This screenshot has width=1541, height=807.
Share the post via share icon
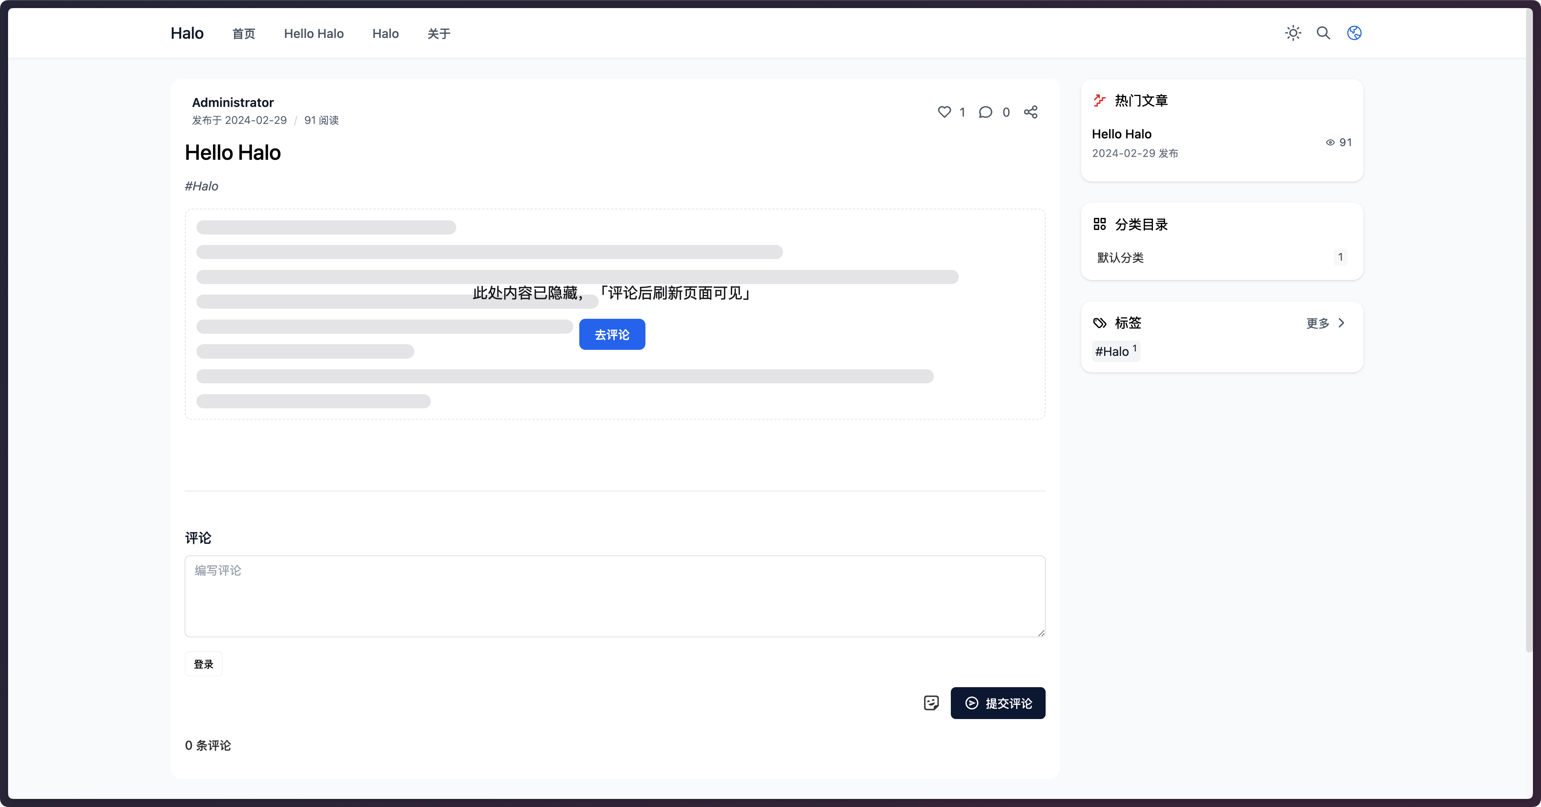1030,112
